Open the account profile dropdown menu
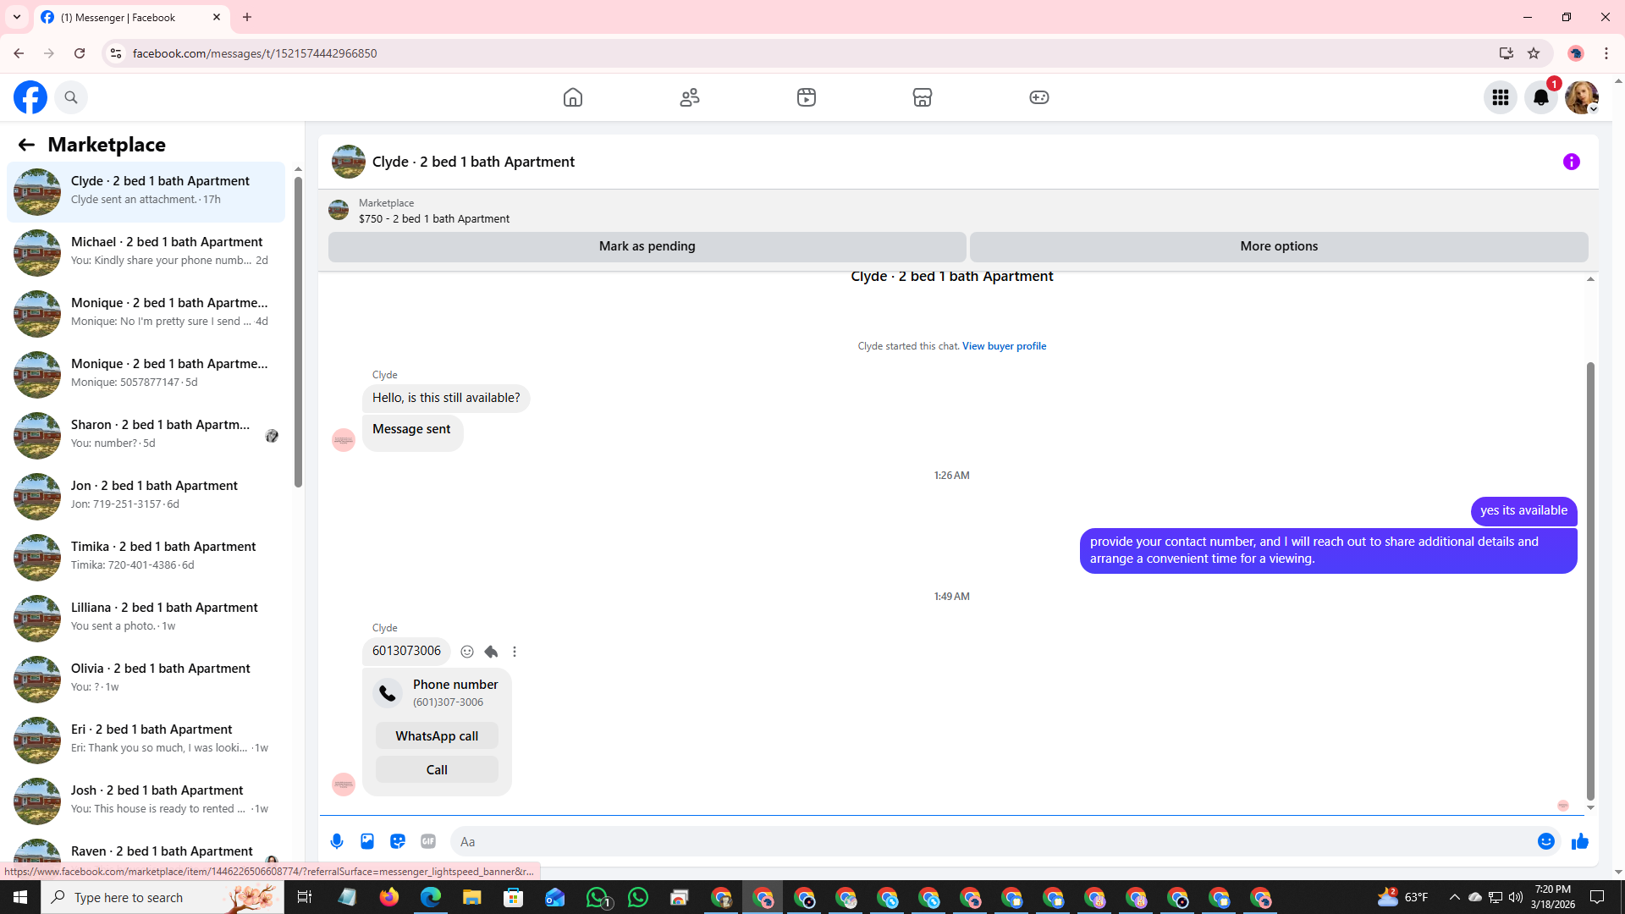The image size is (1625, 914). 1581,97
